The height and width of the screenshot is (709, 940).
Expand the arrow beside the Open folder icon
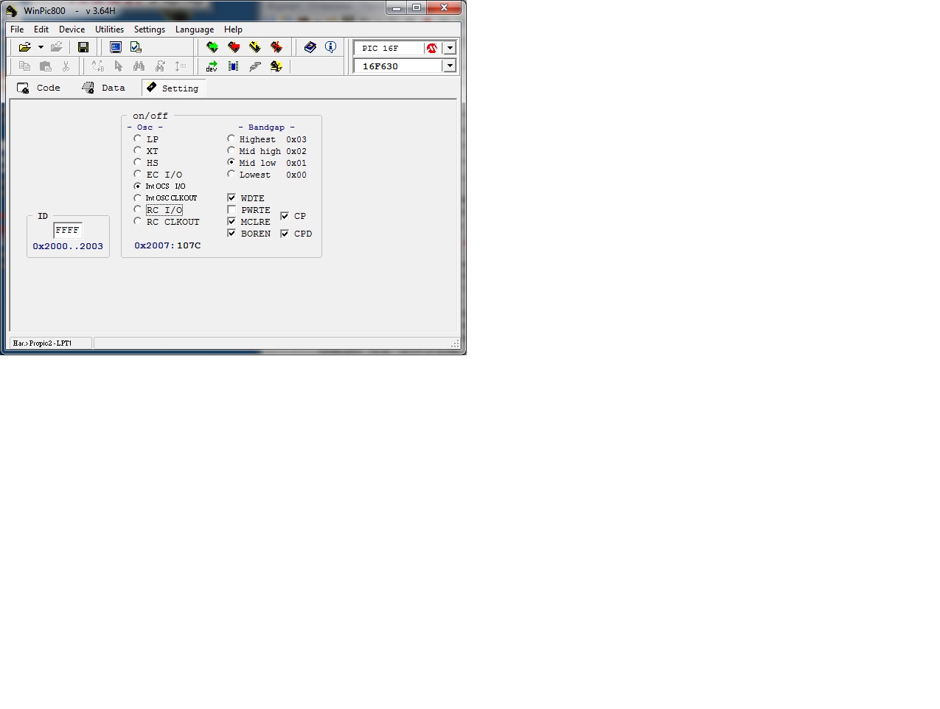41,47
